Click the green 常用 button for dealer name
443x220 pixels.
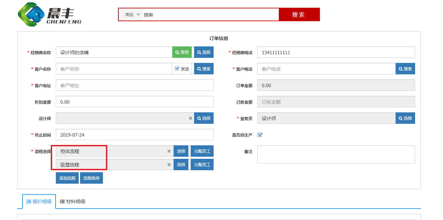click(182, 52)
